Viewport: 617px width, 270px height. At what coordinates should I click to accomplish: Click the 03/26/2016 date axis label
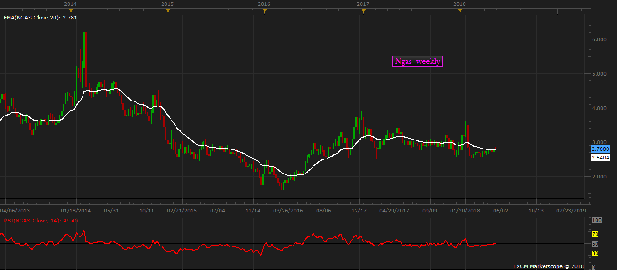[288, 211]
